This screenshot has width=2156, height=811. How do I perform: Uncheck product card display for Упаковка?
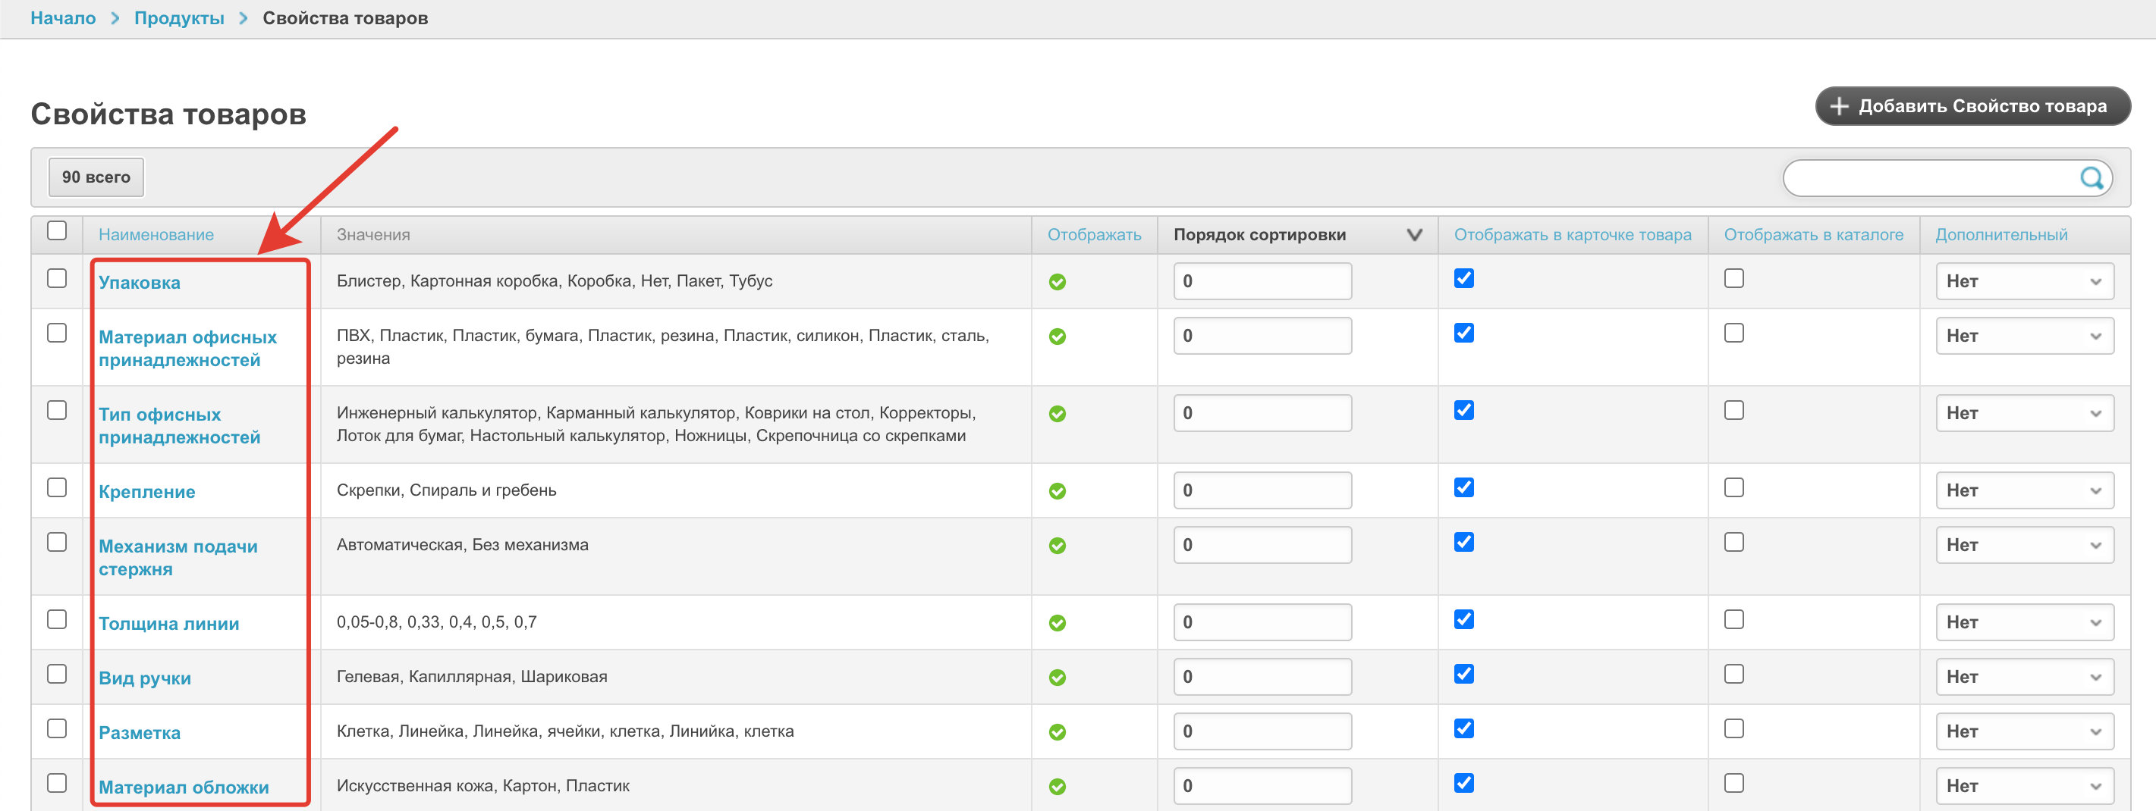[1463, 278]
